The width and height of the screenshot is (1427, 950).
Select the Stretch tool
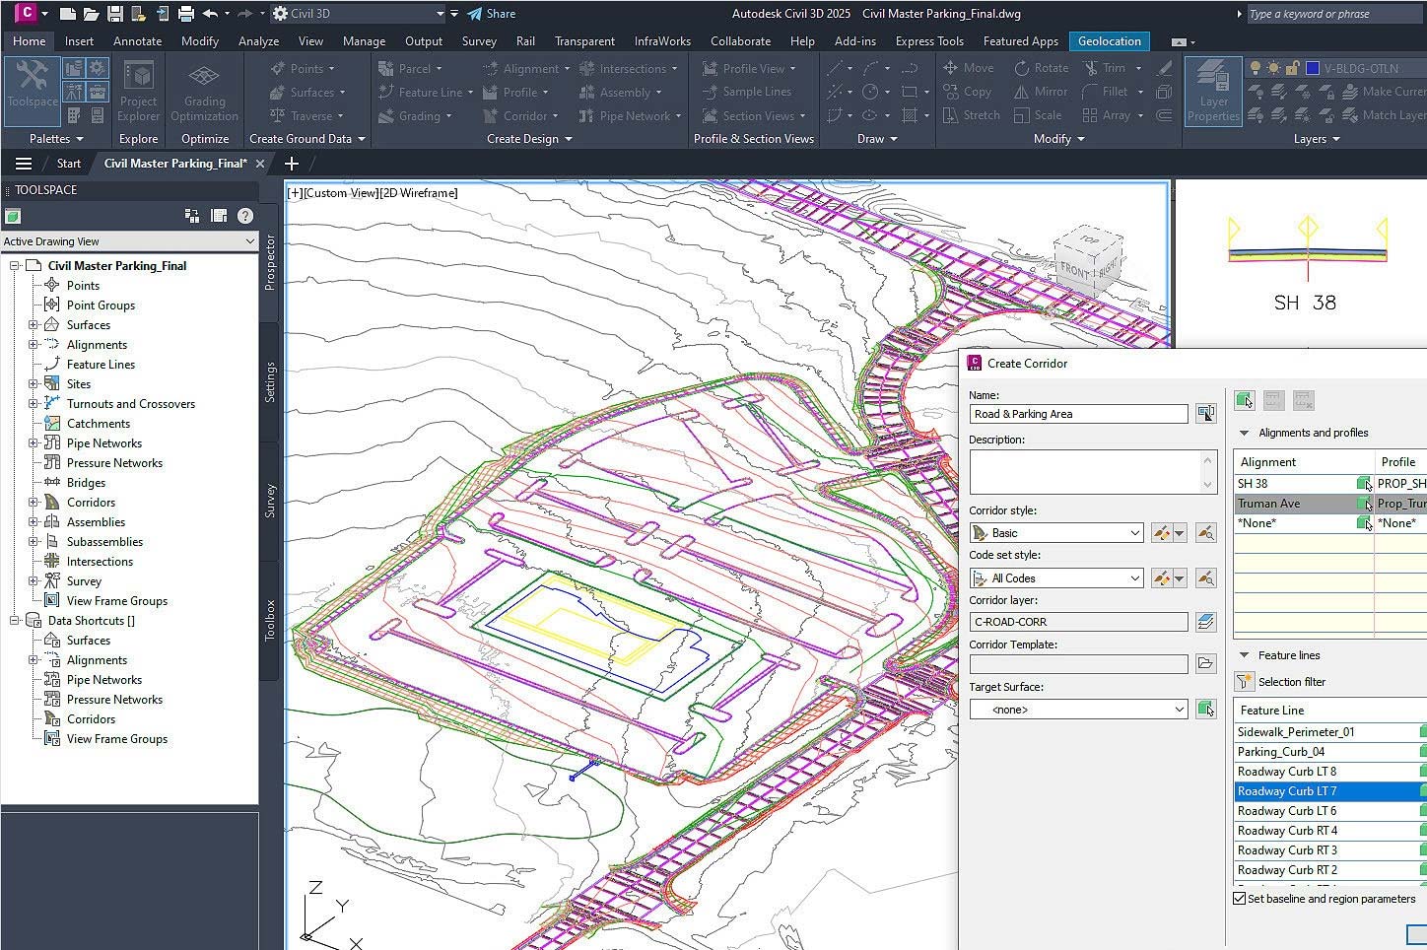click(x=971, y=115)
